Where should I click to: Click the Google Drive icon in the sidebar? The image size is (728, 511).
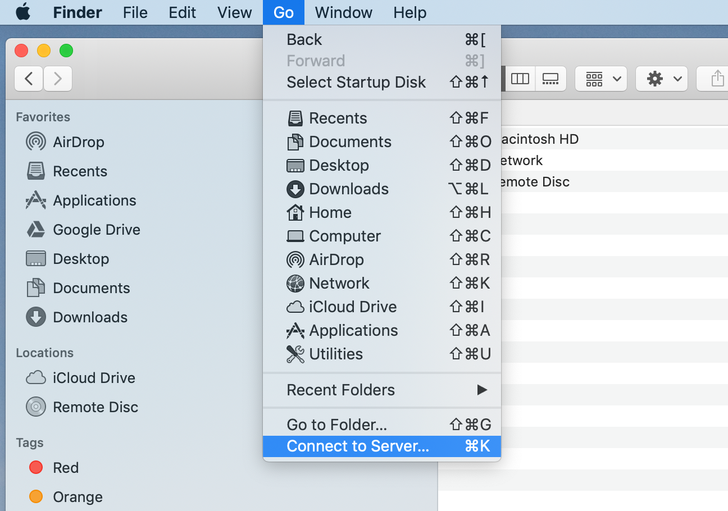tap(36, 229)
